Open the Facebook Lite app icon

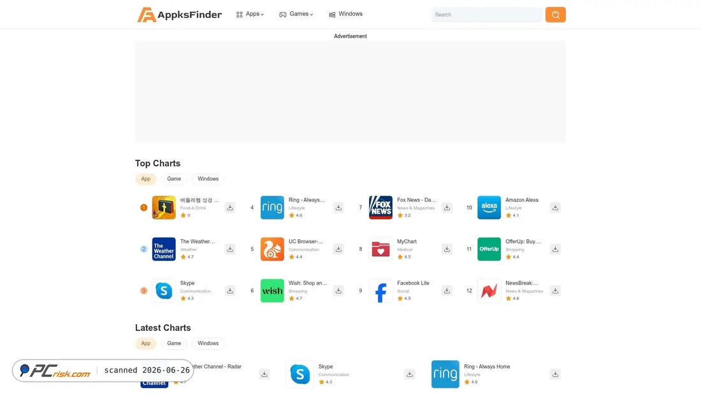point(380,290)
